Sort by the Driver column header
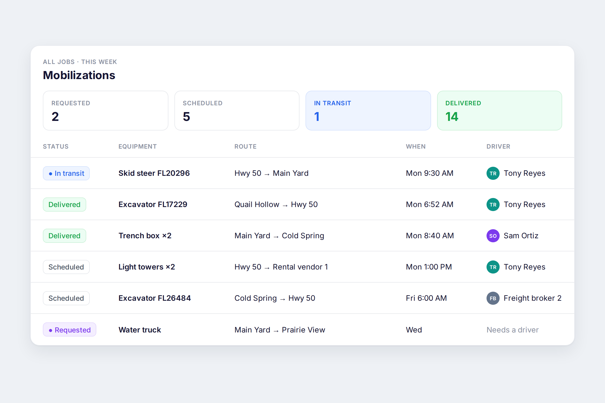605x403 pixels. click(498, 147)
